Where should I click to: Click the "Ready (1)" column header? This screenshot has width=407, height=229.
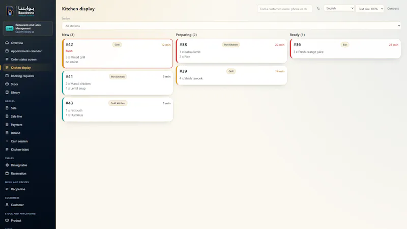[x=297, y=35]
